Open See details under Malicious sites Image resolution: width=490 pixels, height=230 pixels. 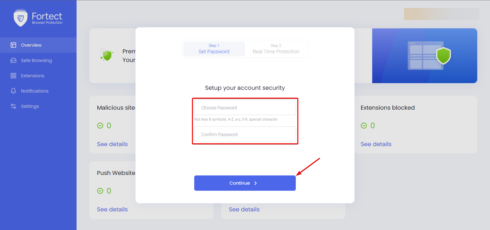click(x=112, y=144)
